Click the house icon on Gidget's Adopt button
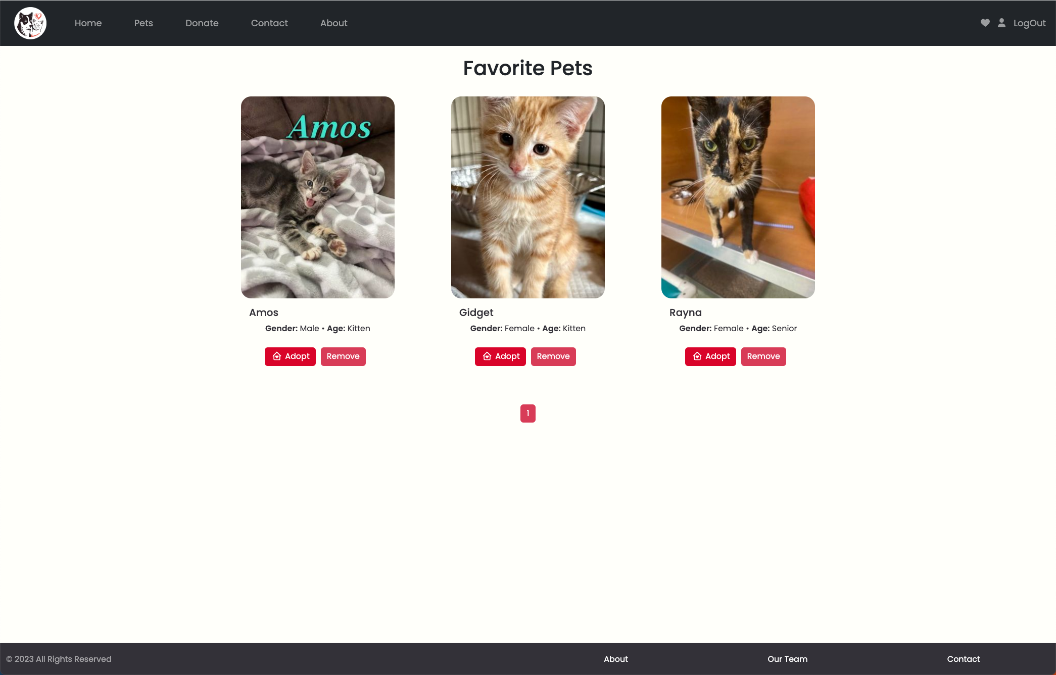The height and width of the screenshot is (675, 1056). (x=487, y=356)
